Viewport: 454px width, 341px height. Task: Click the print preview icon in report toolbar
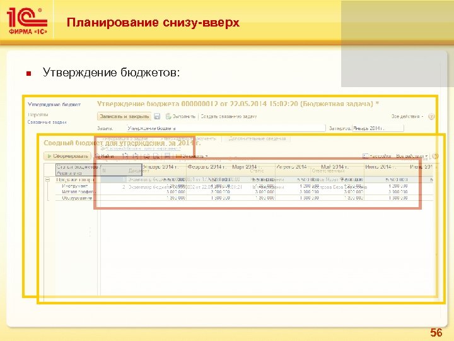(156, 157)
